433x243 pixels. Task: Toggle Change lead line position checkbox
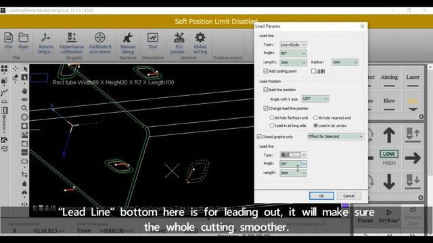tap(266, 108)
